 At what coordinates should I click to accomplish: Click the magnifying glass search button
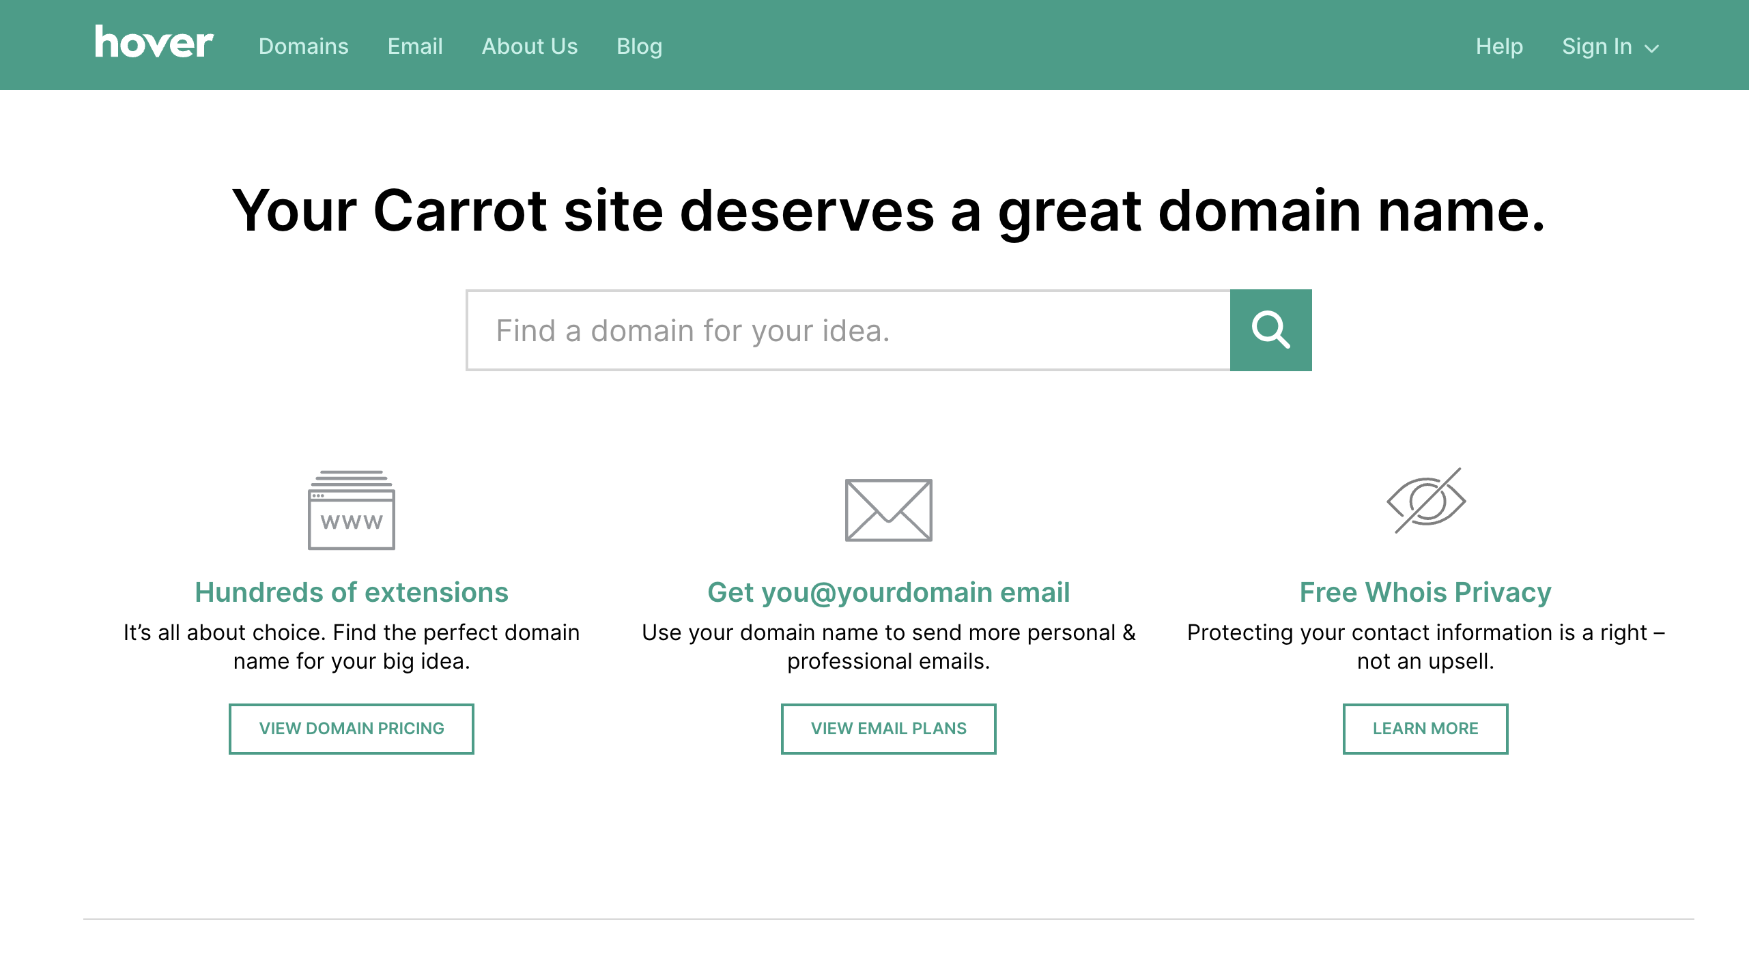point(1270,330)
